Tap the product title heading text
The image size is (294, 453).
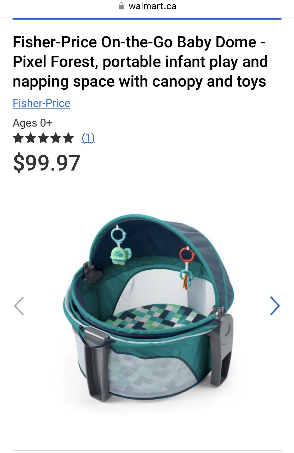click(140, 61)
